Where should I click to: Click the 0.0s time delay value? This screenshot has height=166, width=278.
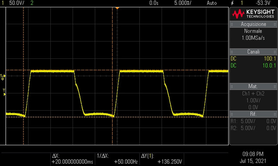point(154,3)
